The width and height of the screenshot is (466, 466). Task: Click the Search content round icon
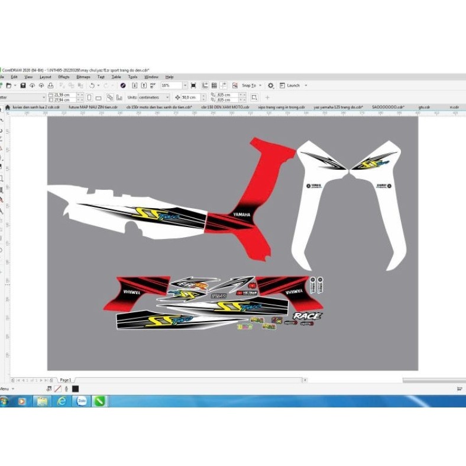tap(123, 86)
